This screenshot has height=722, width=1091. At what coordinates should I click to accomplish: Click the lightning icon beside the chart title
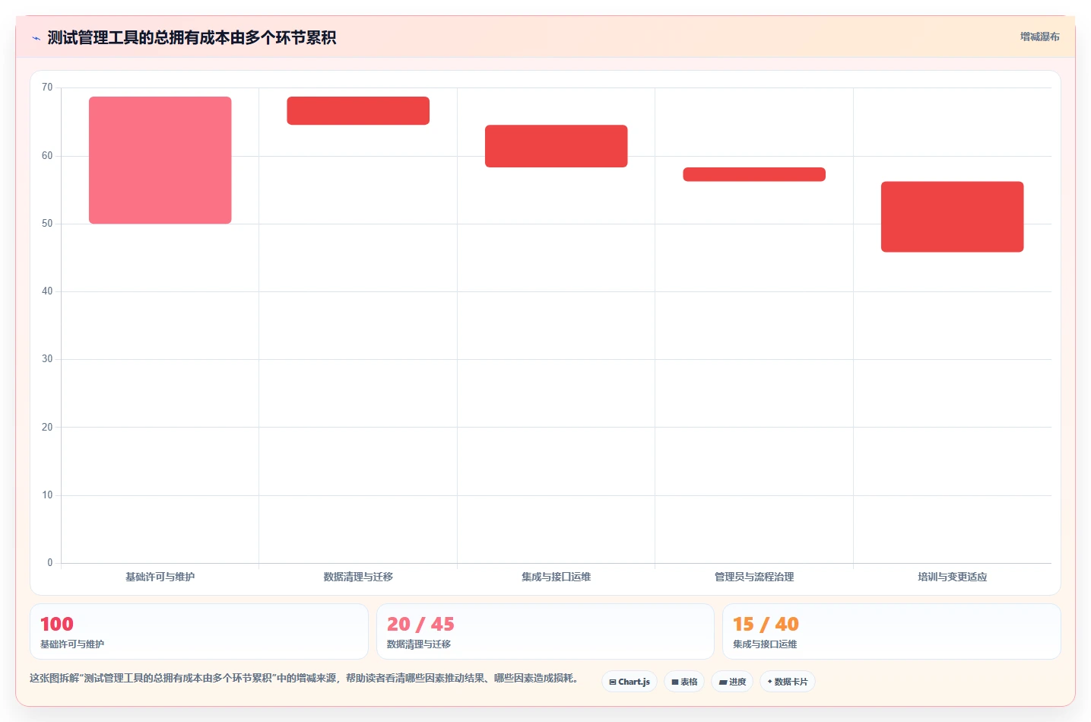pyautogui.click(x=36, y=38)
